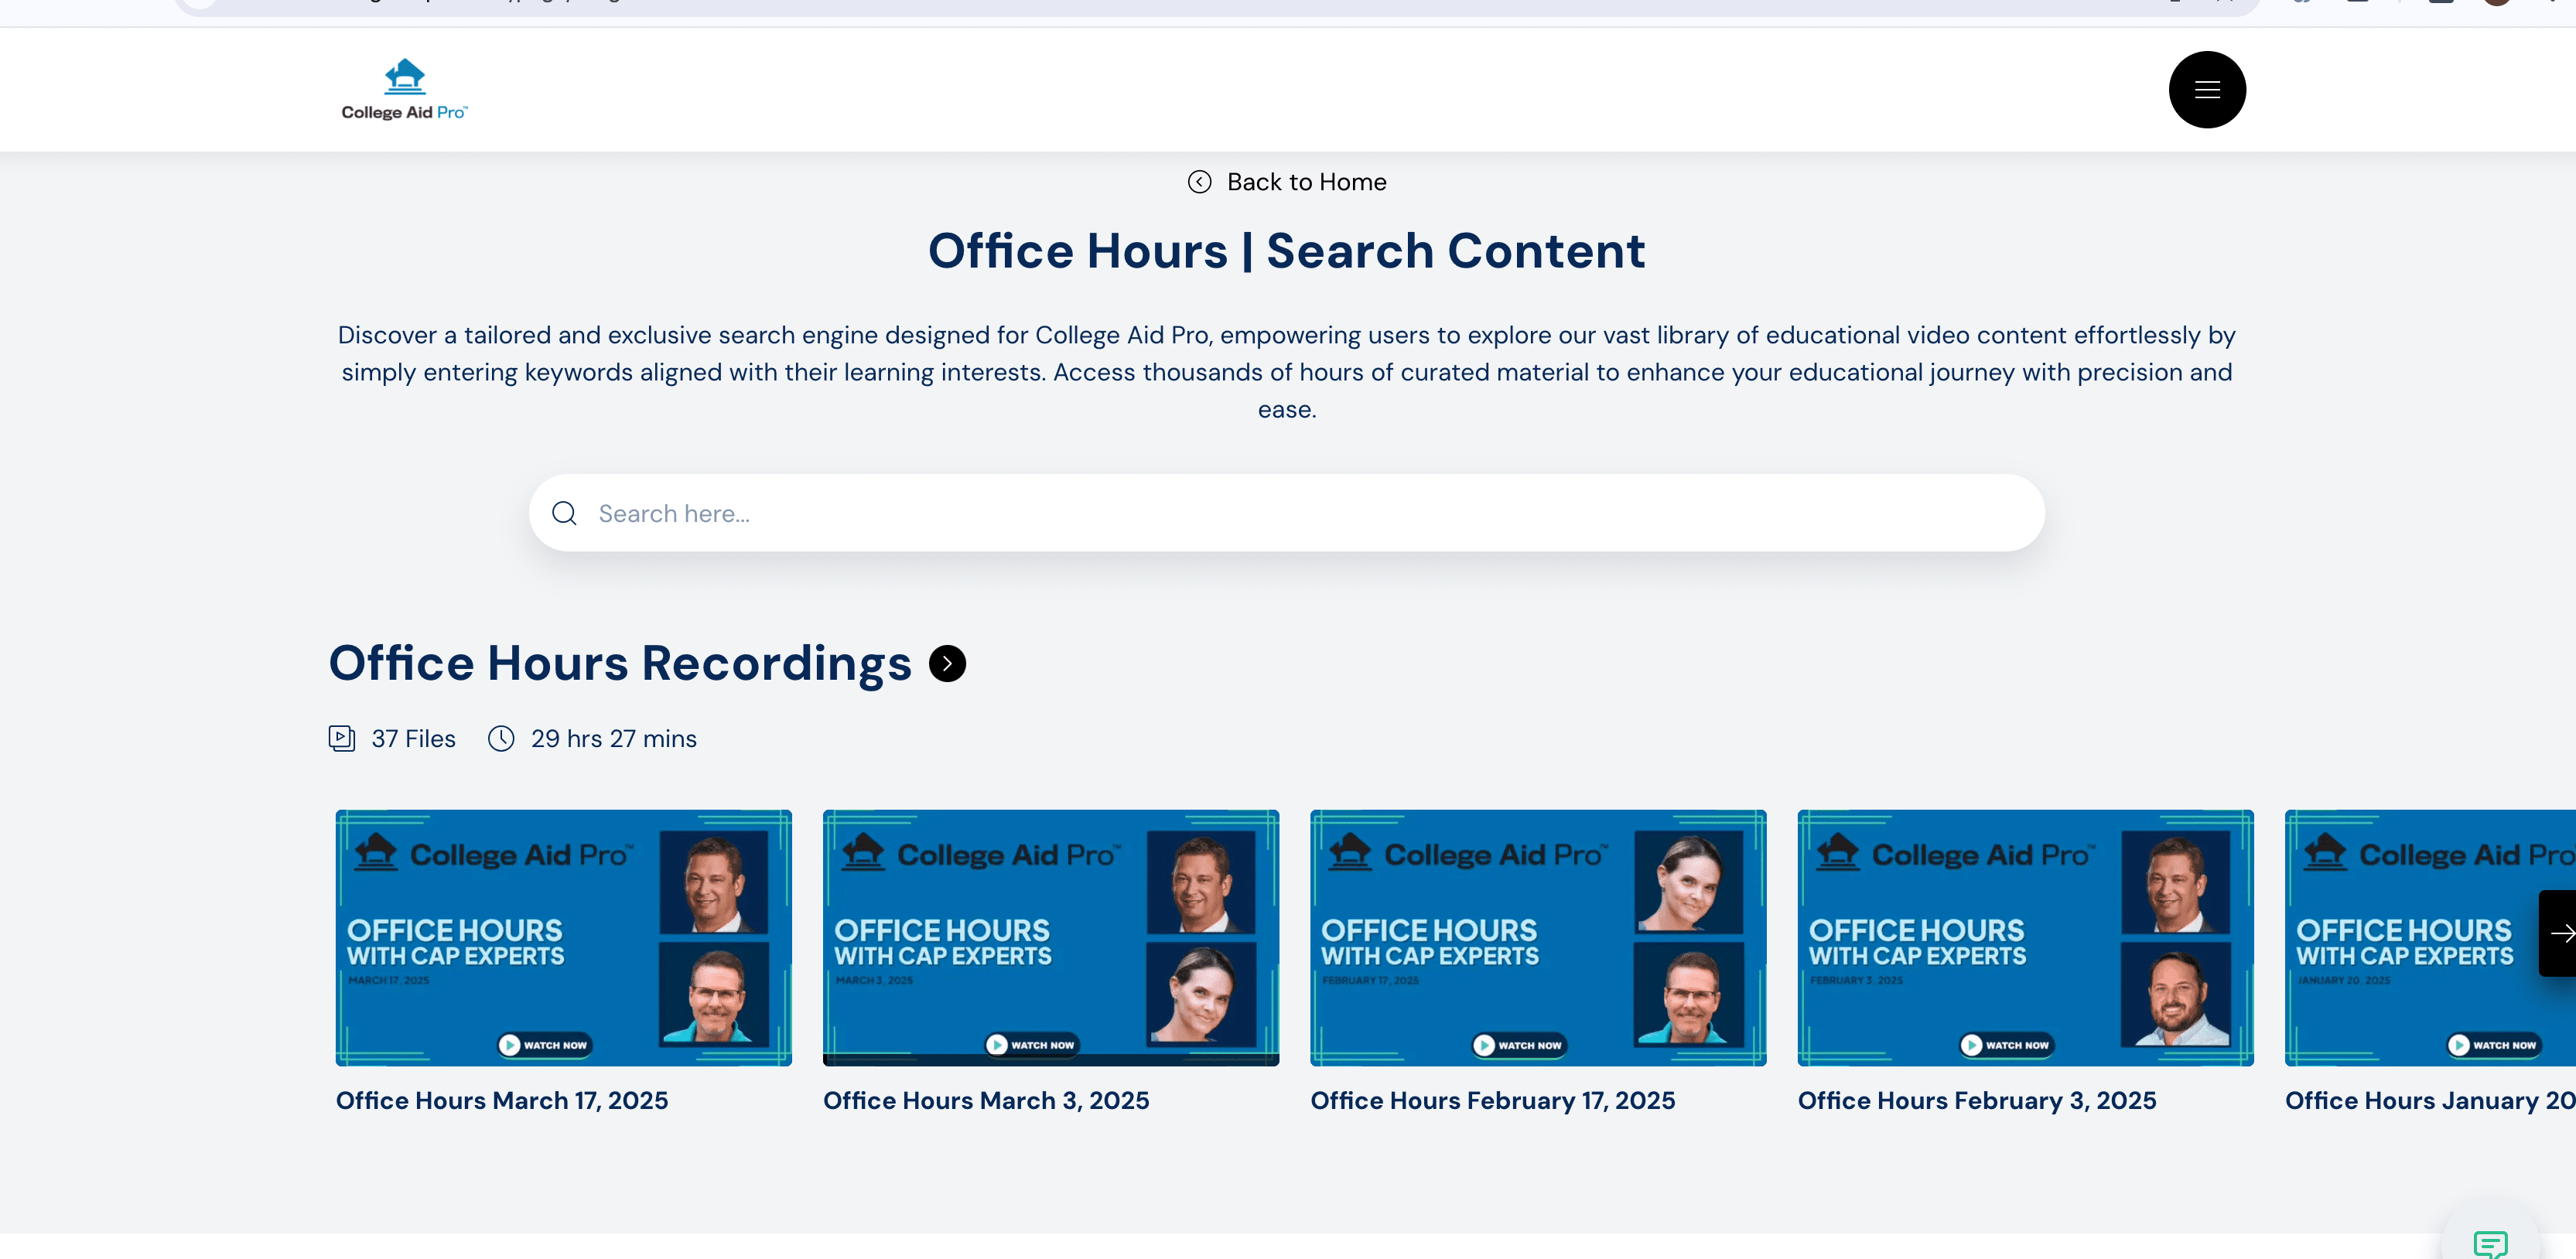Viewport: 2576px width, 1259px height.
Task: Open the January 20 recording thumbnail
Action: point(2430,937)
